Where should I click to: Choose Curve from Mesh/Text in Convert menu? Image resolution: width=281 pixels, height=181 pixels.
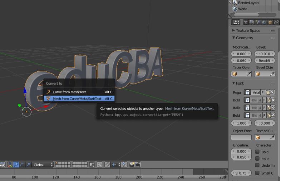(79, 92)
